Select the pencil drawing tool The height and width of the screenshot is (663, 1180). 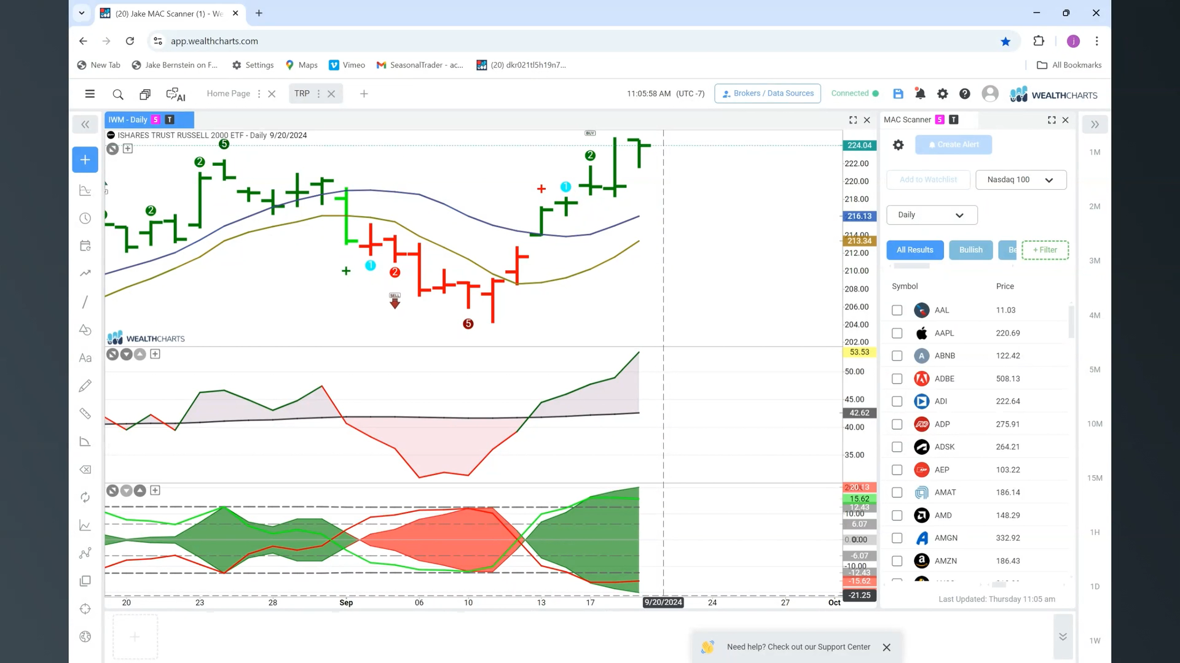(x=85, y=386)
